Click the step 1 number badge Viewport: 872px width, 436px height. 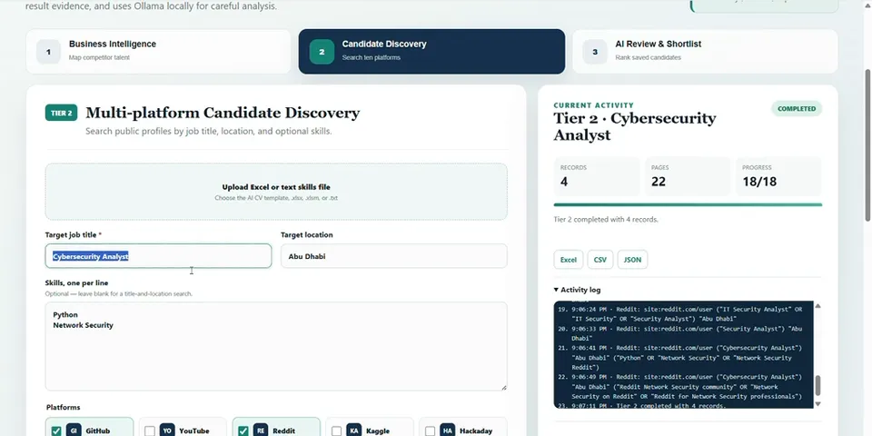tap(48, 52)
